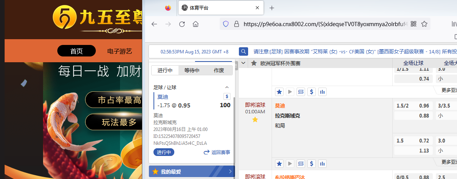This screenshot has height=179, width=457.
Task: Expand the 我的最爱 favorites panel
Action: click(x=230, y=172)
